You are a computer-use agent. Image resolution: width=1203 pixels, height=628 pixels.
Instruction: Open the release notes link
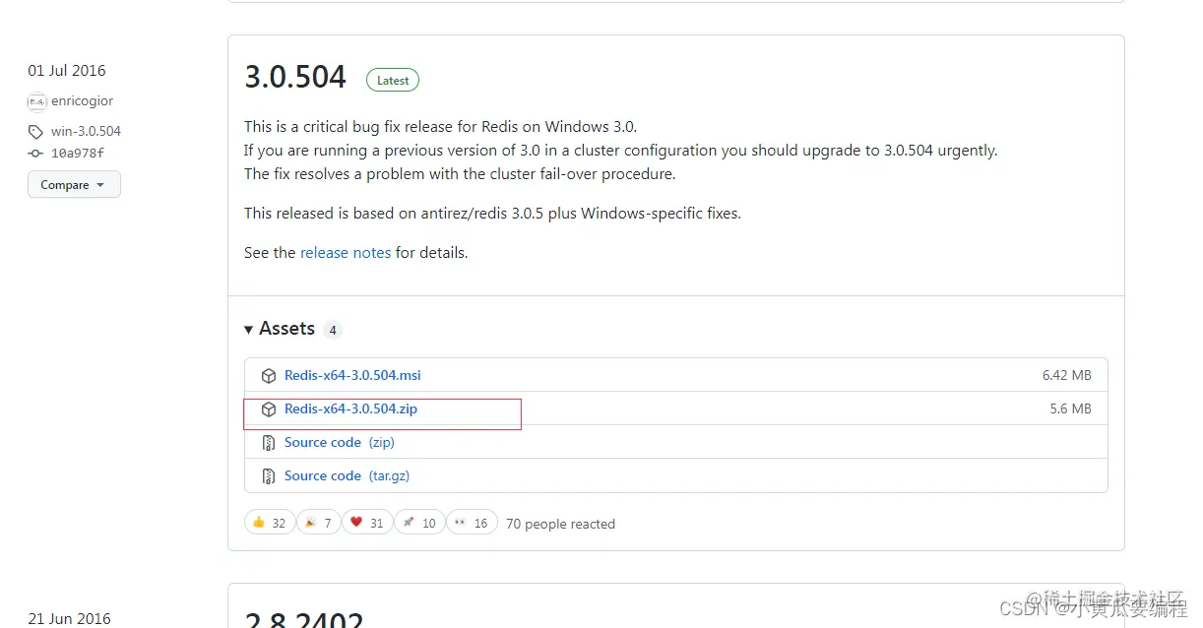click(346, 253)
